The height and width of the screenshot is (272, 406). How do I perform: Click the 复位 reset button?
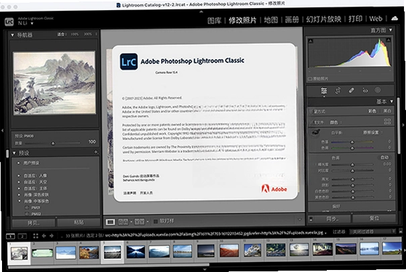374,218
